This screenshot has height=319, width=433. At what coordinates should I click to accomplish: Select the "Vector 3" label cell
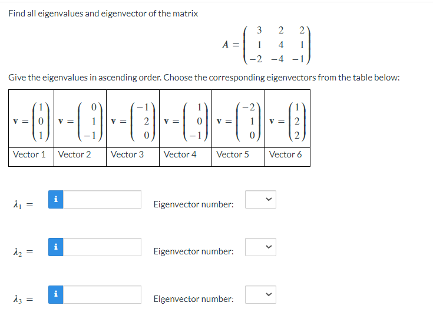click(133, 157)
